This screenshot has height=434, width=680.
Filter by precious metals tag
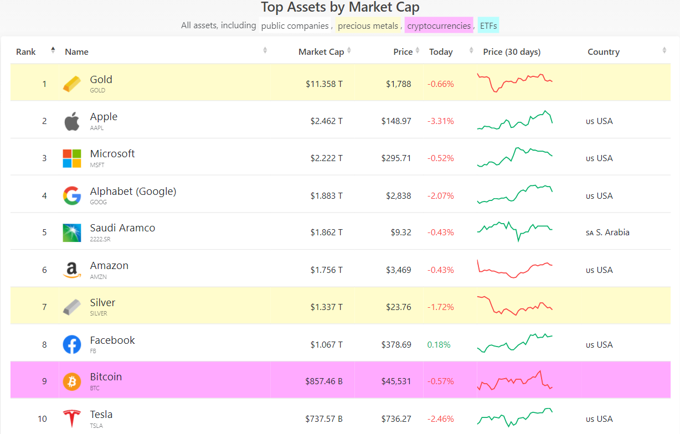(x=368, y=25)
